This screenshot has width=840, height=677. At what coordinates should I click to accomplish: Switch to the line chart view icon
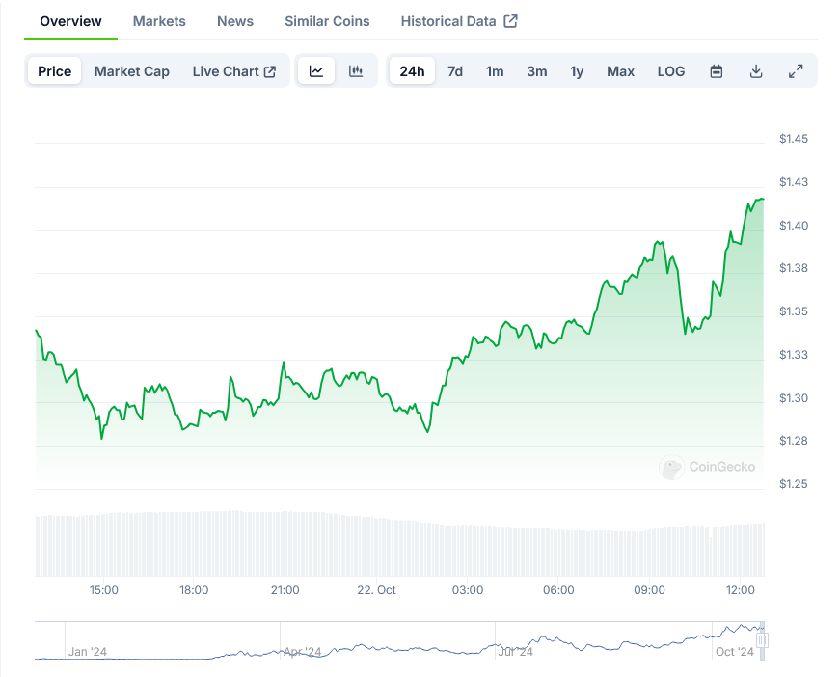point(316,71)
